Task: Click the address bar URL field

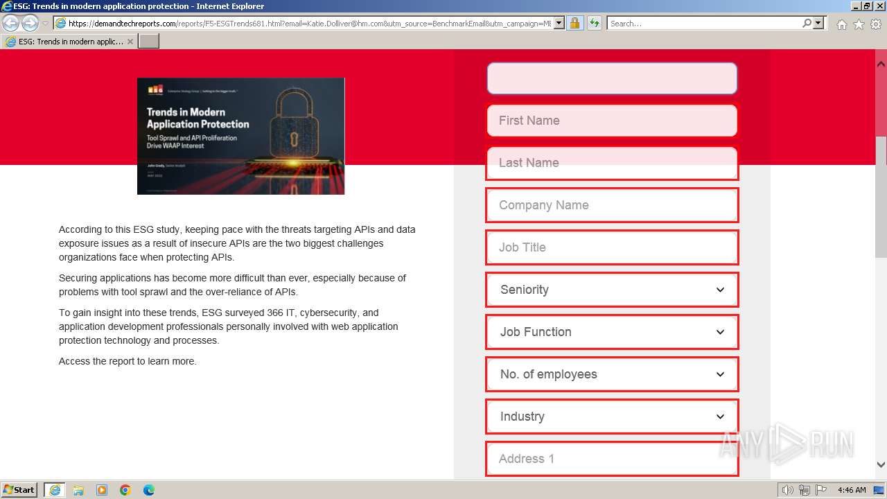Action: pos(310,23)
